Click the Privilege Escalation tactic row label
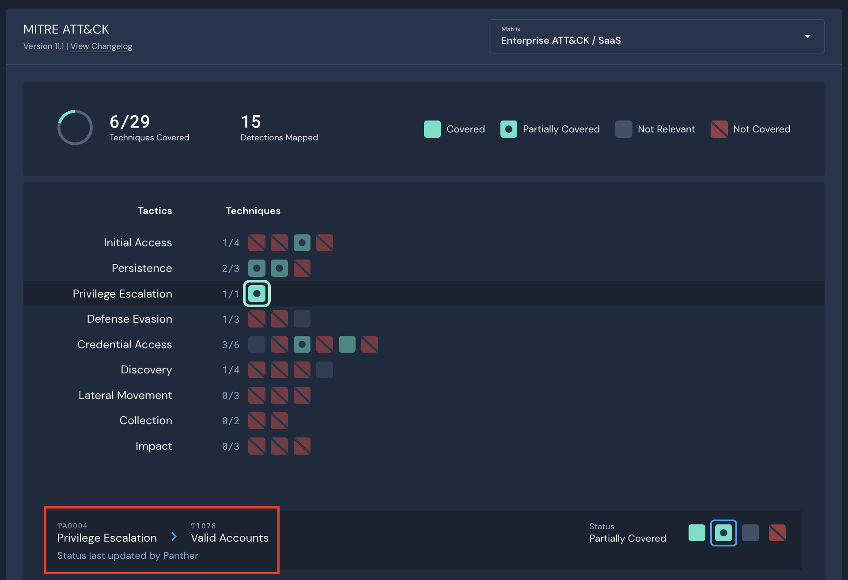The width and height of the screenshot is (848, 580). [x=122, y=294]
